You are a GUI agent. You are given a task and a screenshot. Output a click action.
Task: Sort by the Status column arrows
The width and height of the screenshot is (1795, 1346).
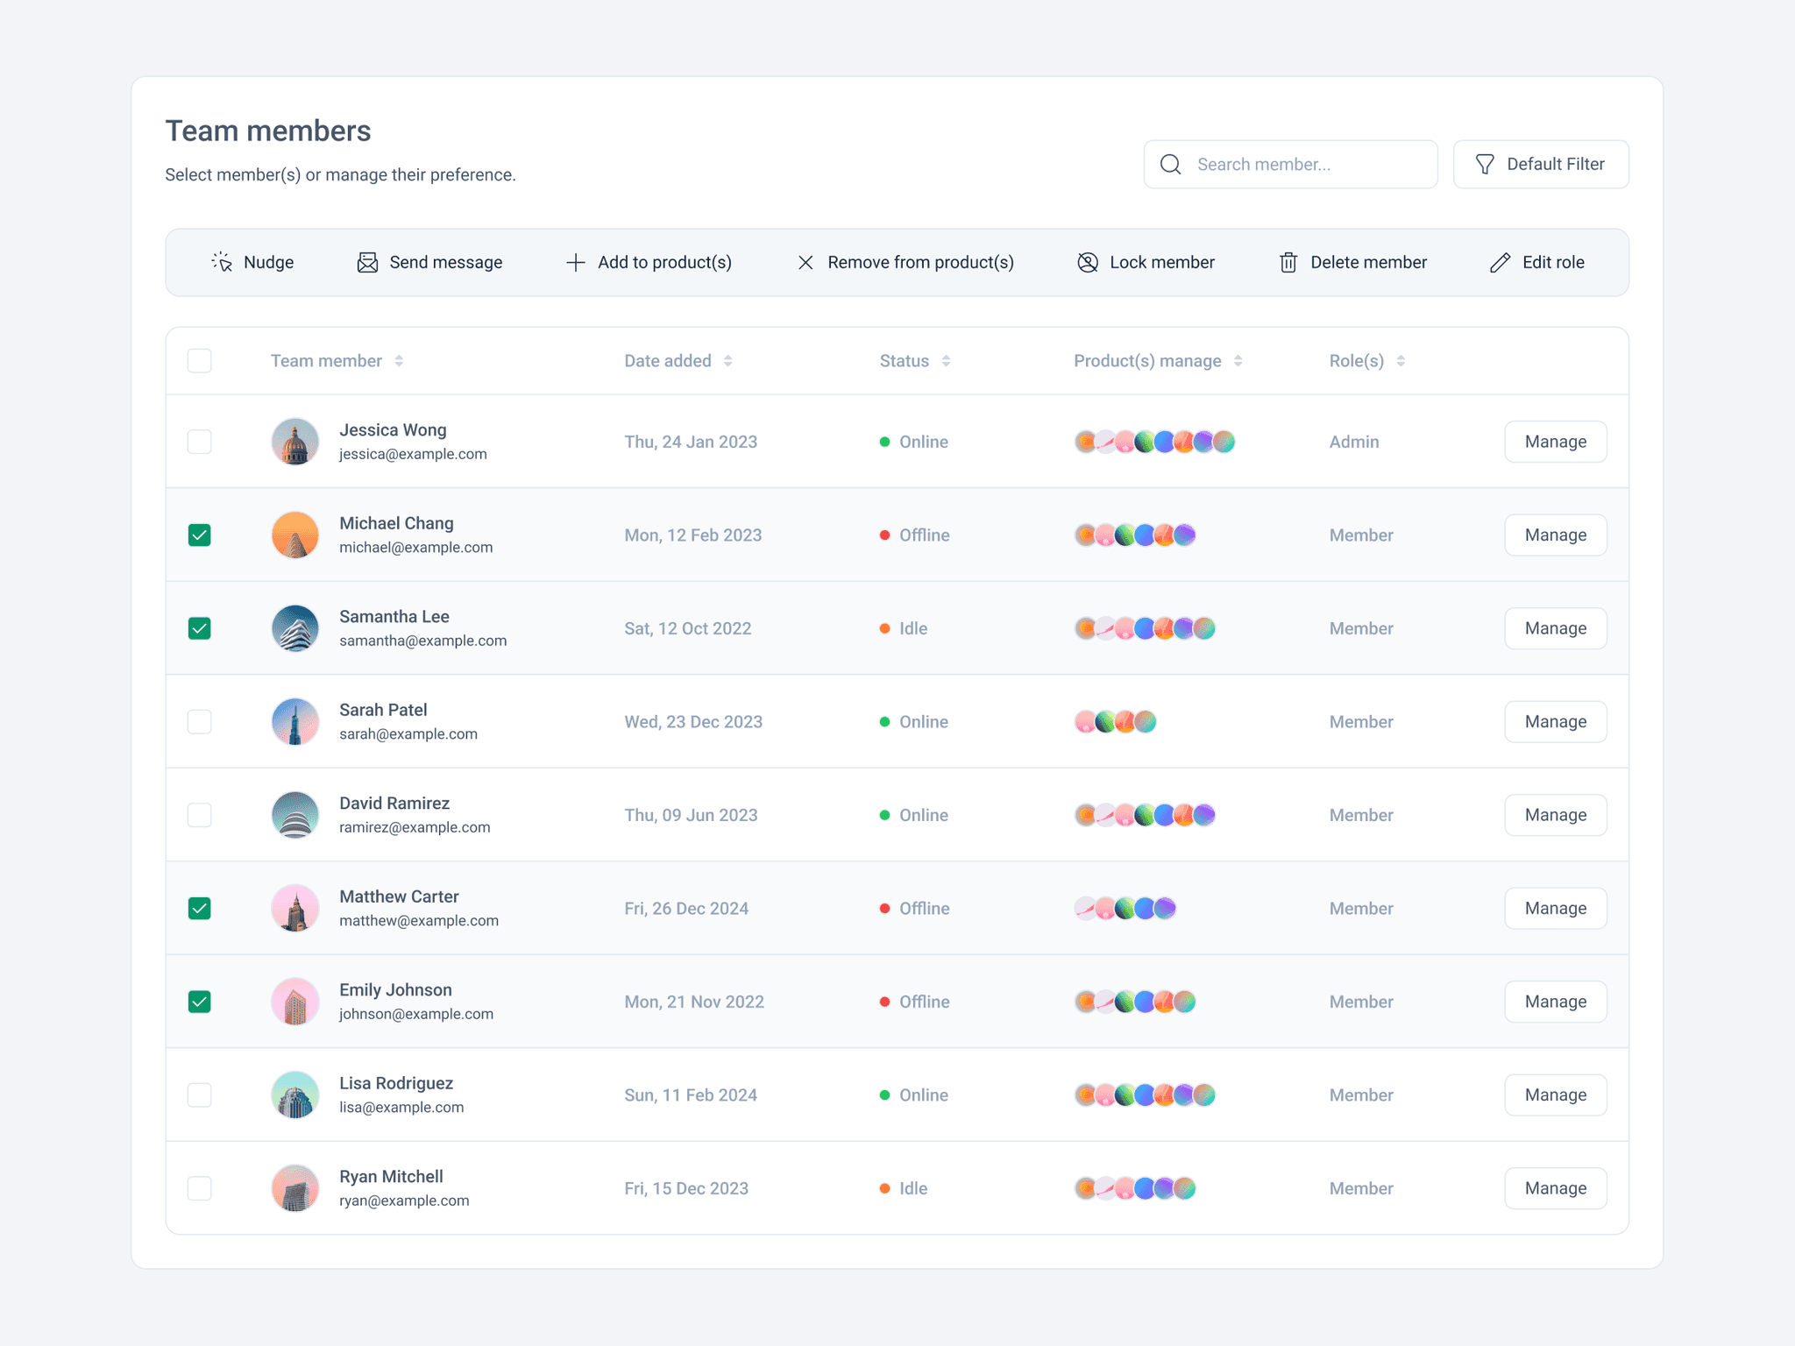[x=946, y=361]
